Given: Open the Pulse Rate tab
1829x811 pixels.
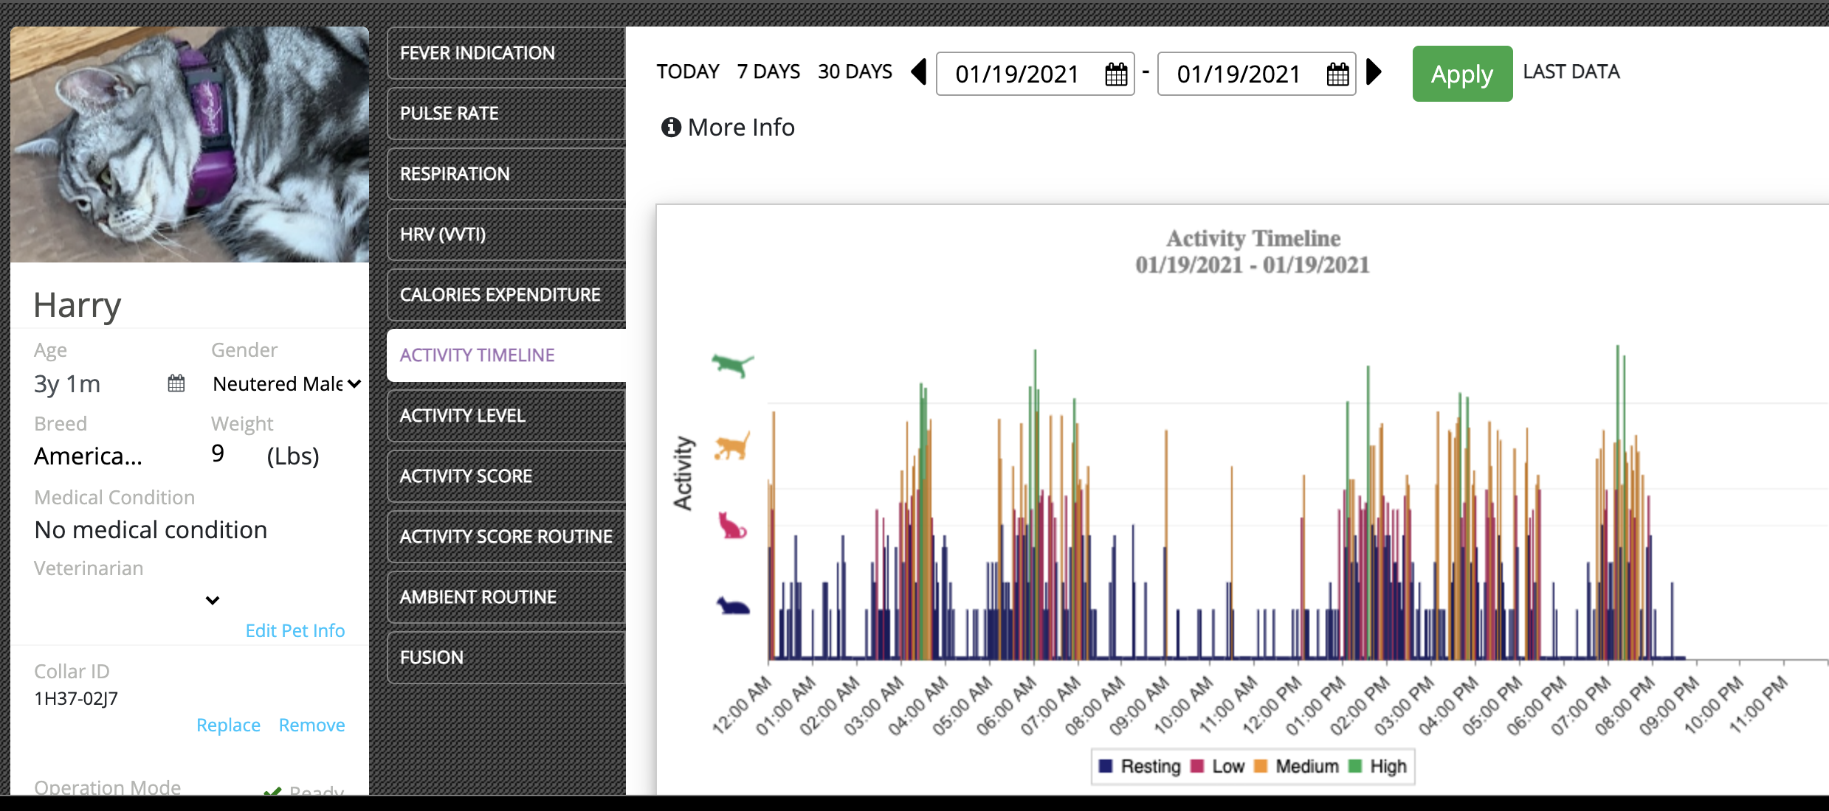Looking at the screenshot, I should click(x=506, y=114).
